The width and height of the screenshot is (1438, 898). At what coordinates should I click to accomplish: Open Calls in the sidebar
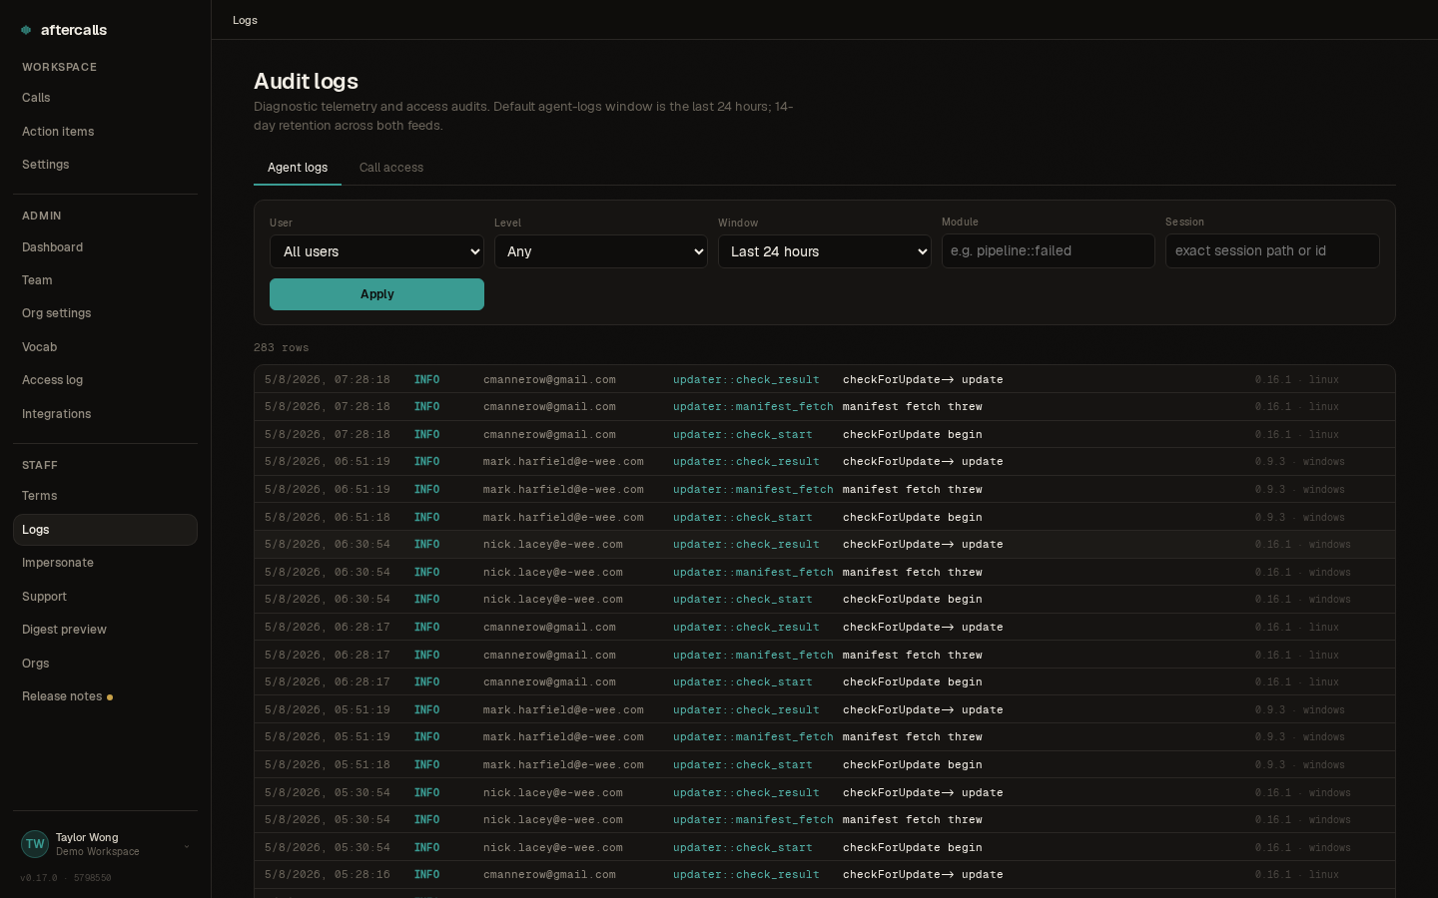[105, 98]
